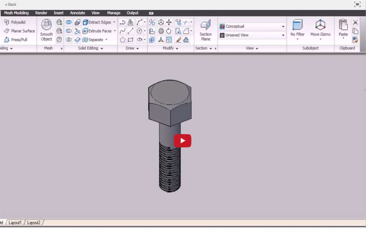366x229 pixels.
Task: Click the Extract Edges tool
Action: 97,22
